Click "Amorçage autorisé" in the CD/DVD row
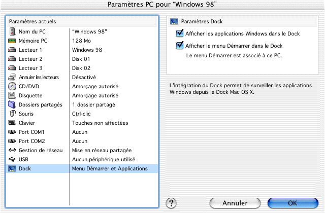Viewport: 325px width, 213px height. (x=95, y=87)
